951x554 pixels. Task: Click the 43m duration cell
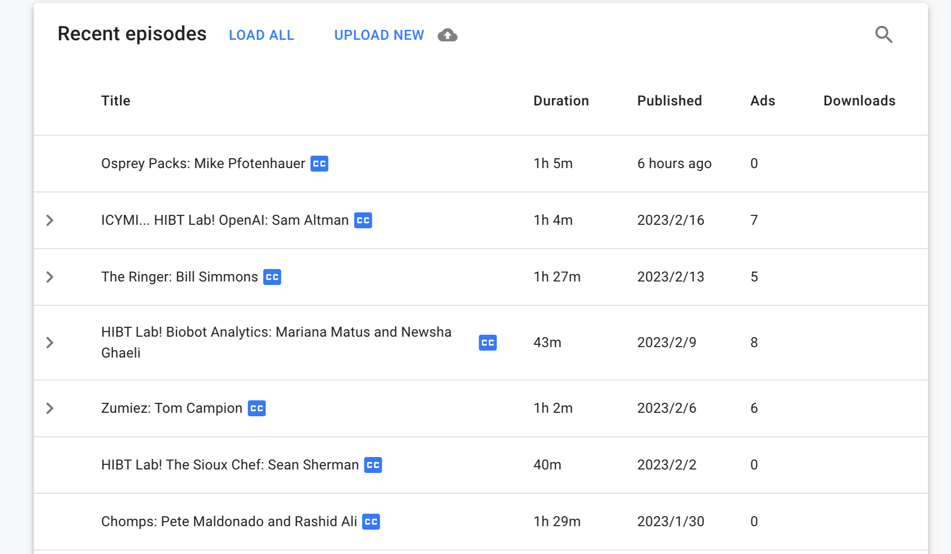[548, 343]
